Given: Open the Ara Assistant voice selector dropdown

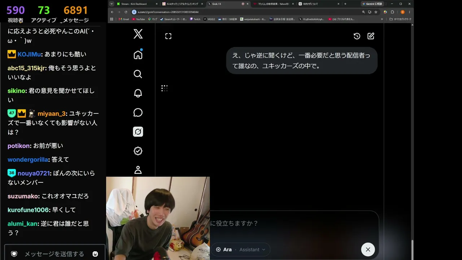Looking at the screenshot, I should 240,250.
